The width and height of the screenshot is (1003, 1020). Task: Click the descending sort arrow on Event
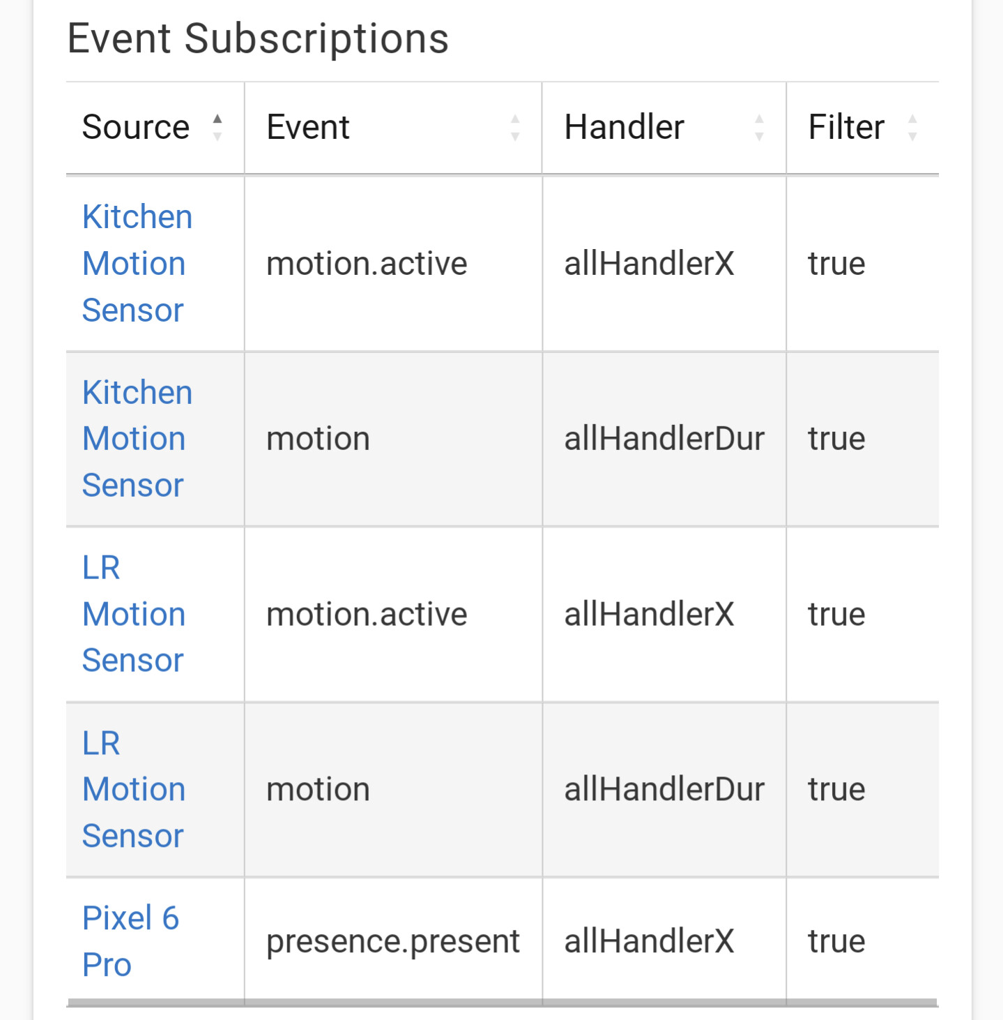pyautogui.click(x=515, y=136)
